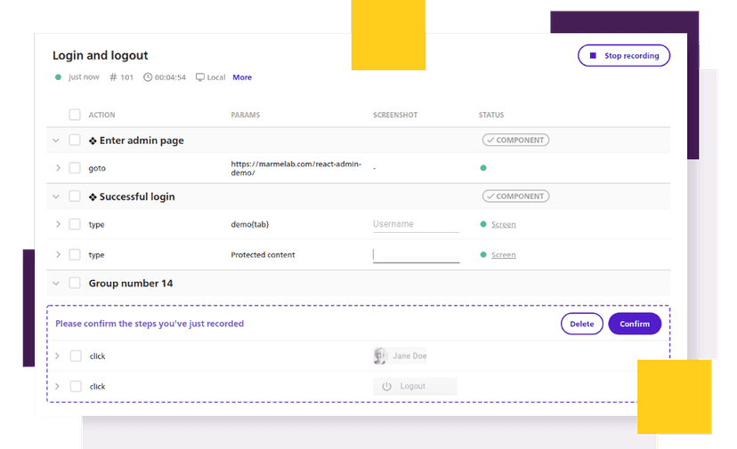The image size is (737, 449).
Task: Open the More link in test details
Action: click(242, 77)
